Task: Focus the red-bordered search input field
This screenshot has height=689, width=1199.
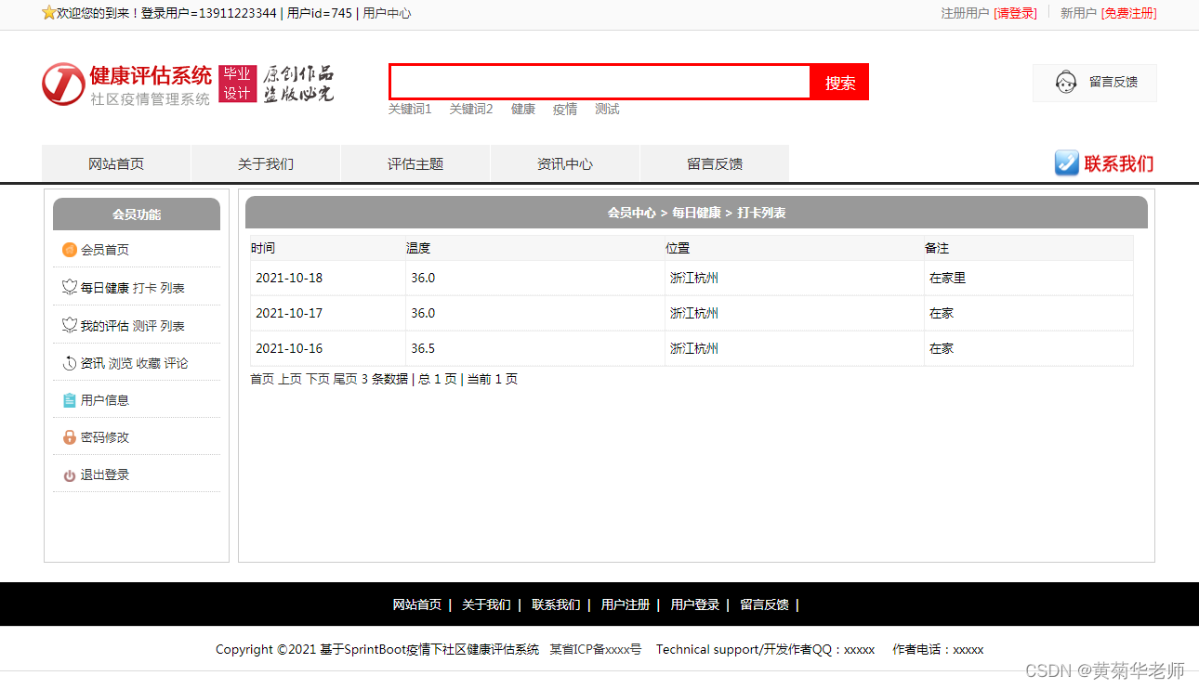Action: pyautogui.click(x=600, y=82)
